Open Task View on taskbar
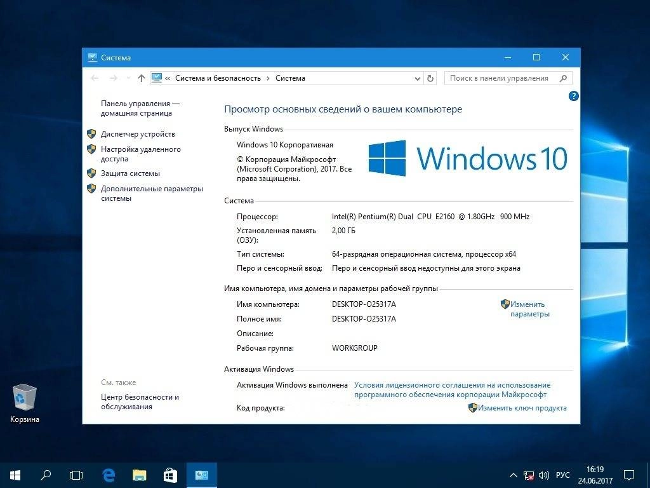Image resolution: width=650 pixels, height=488 pixels. coord(76,475)
